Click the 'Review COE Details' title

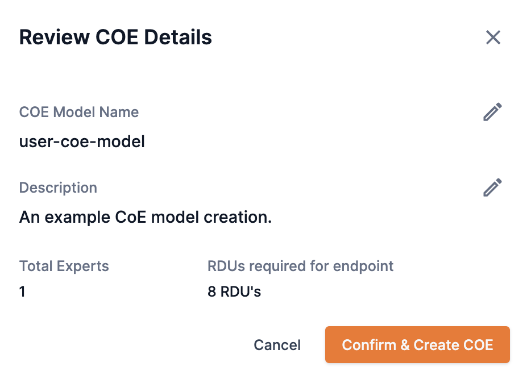[x=115, y=38]
